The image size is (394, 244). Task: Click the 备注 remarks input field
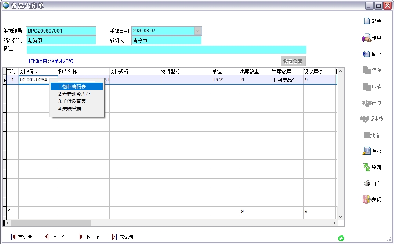(x=166, y=50)
